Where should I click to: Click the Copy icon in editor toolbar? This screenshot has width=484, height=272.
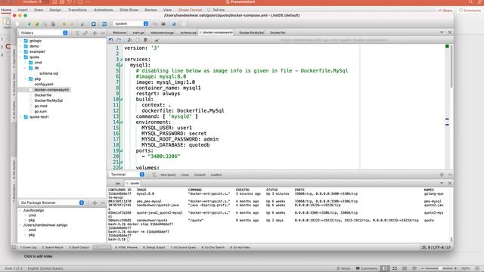[x=138, y=40]
